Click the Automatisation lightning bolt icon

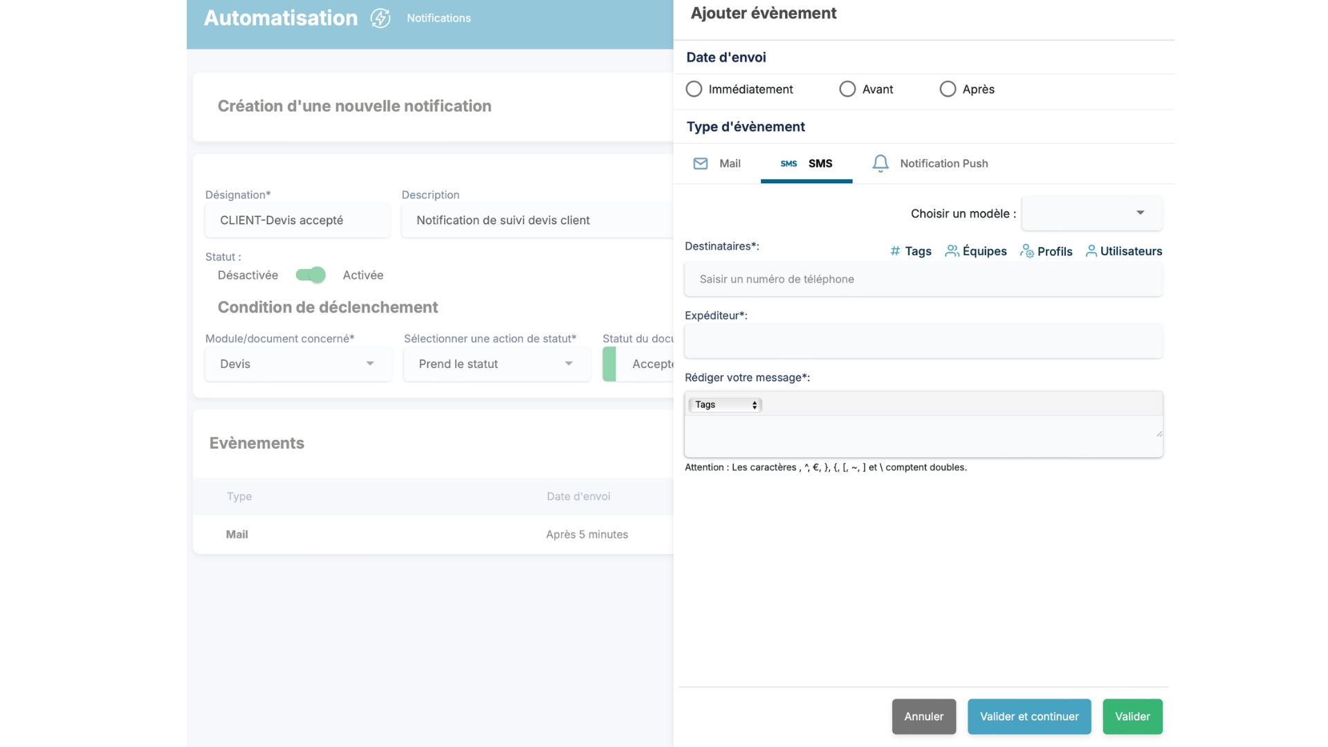380,18
